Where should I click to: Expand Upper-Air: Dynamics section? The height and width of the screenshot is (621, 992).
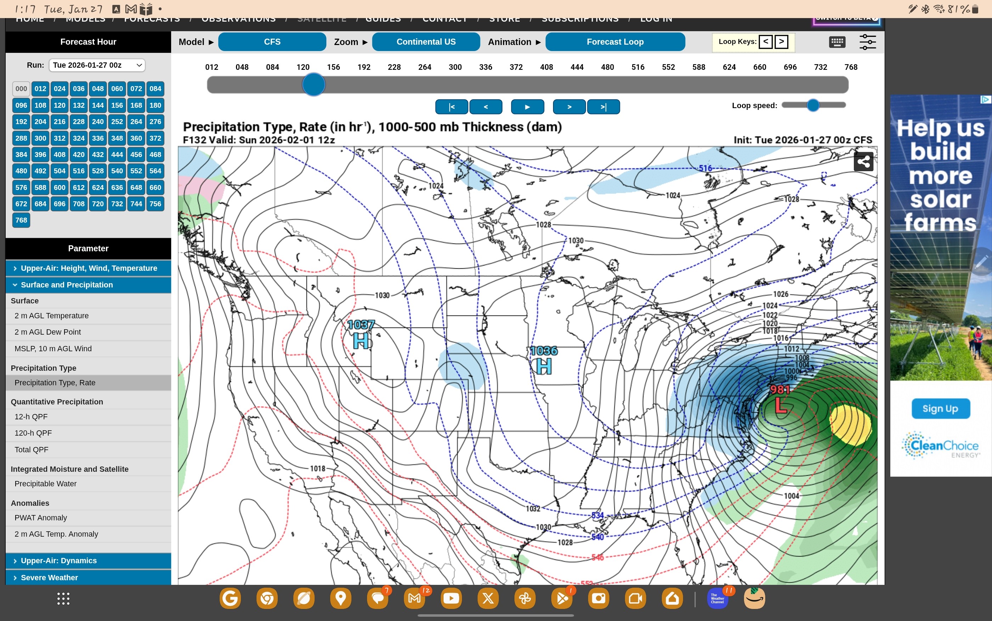click(88, 561)
